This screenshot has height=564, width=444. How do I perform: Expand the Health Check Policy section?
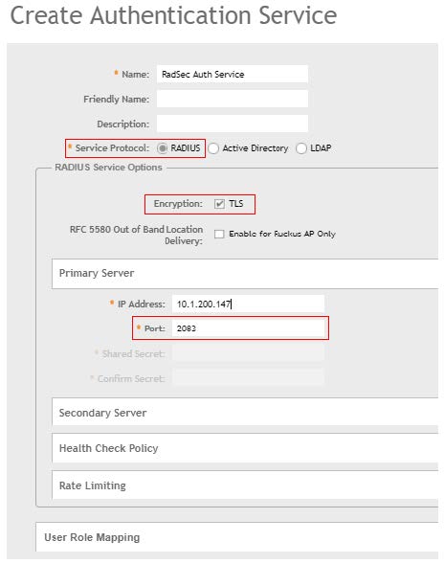pyautogui.click(x=245, y=448)
